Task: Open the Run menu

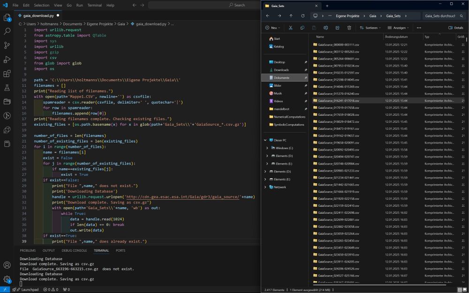Action: point(79,5)
